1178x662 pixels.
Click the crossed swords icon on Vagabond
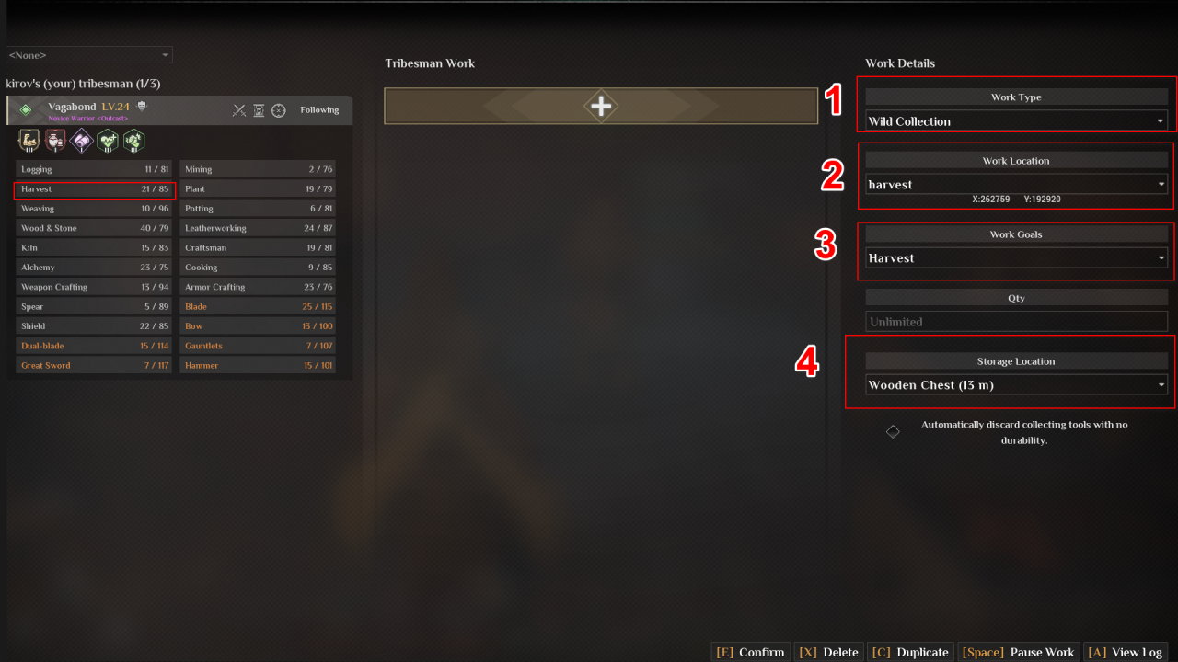239,110
